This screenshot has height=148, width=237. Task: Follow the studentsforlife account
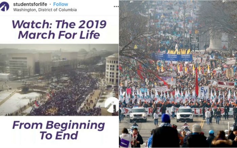pos(61,4)
